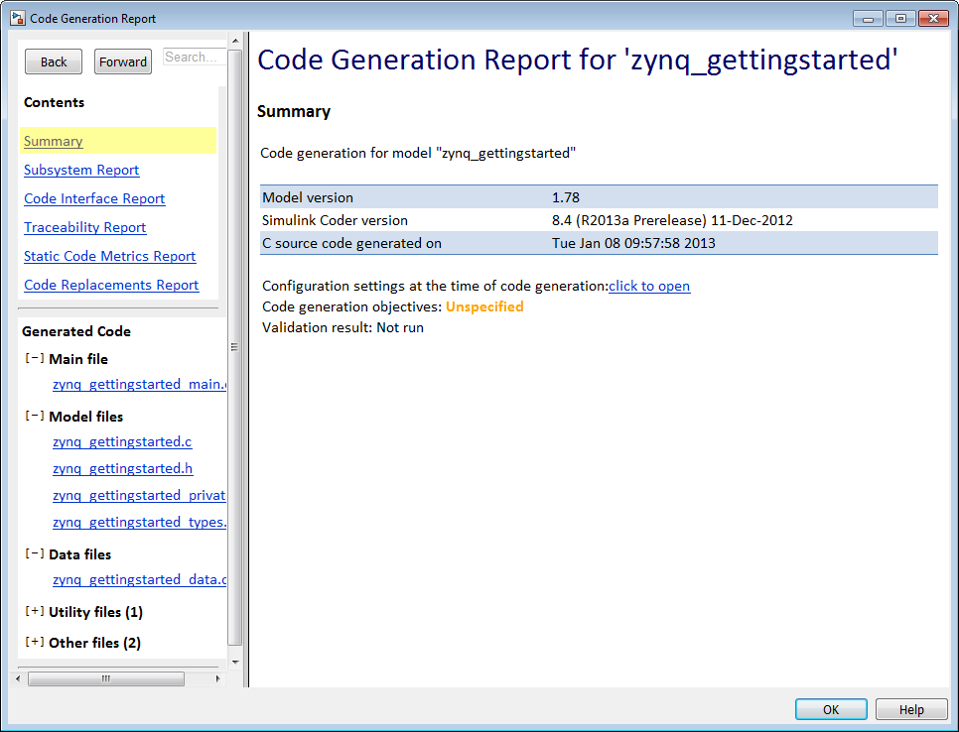Screen dimensions: 959x732
Task: Expand the Utility files (1) section
Action: coord(34,611)
